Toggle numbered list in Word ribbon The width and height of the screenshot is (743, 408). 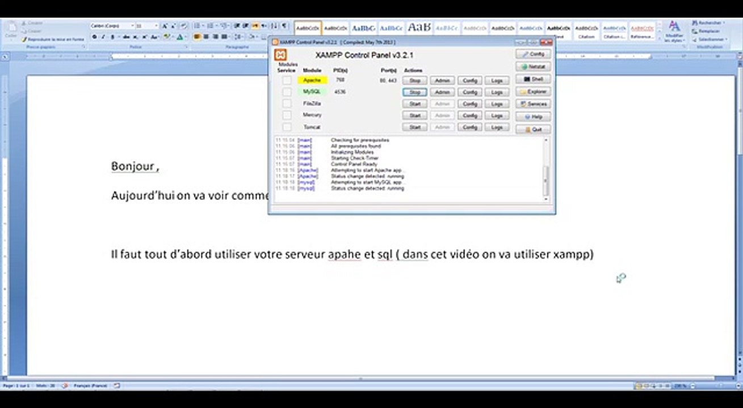211,26
